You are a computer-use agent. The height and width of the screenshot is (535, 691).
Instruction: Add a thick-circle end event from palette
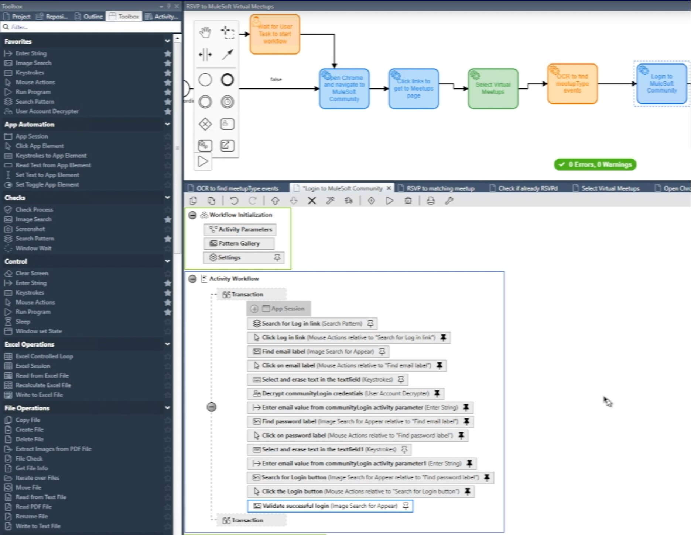(227, 80)
